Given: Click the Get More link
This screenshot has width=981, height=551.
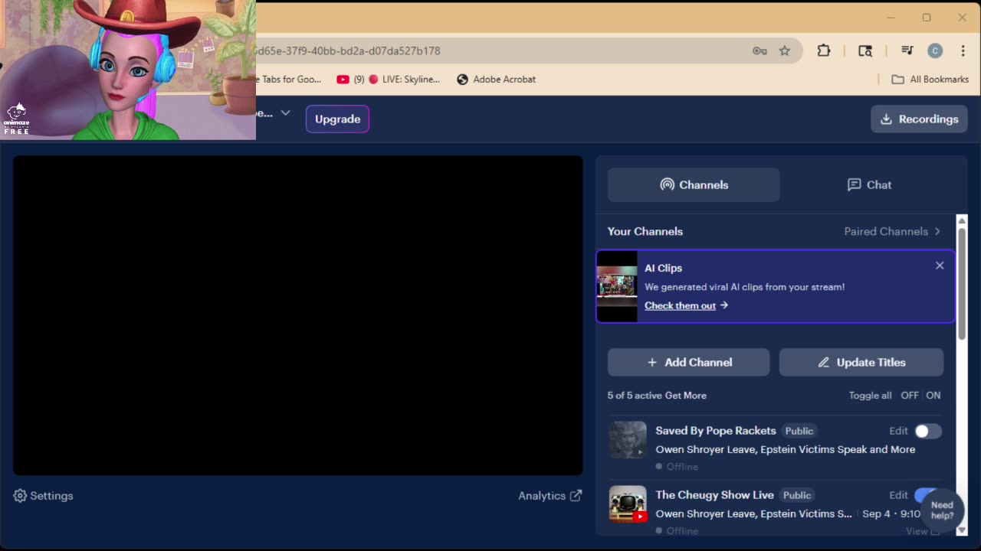Looking at the screenshot, I should 686,395.
